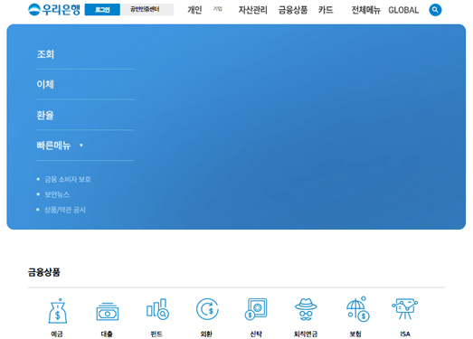
Task: Open the 카드 menu
Action: [x=326, y=10]
